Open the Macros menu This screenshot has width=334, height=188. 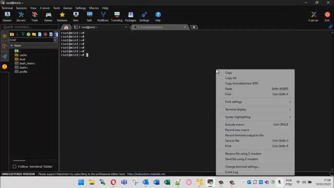point(94,8)
